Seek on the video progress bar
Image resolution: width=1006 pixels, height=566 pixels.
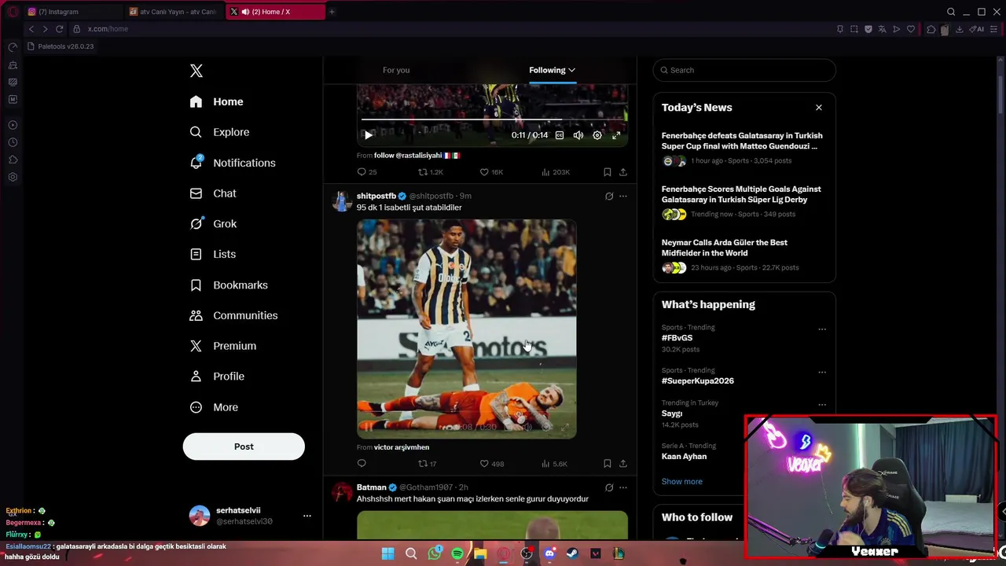493,119
